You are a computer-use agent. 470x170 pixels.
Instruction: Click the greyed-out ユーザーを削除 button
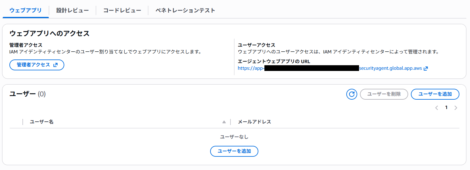pyautogui.click(x=384, y=94)
